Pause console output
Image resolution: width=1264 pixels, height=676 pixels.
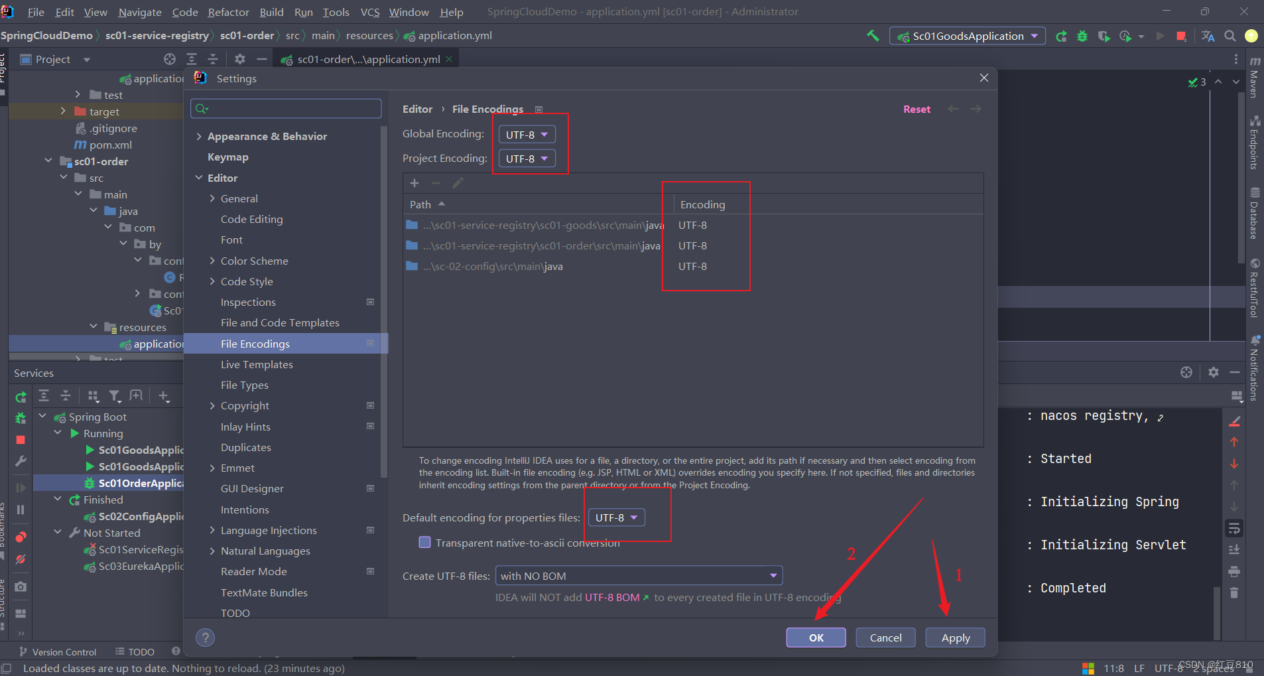(20, 509)
